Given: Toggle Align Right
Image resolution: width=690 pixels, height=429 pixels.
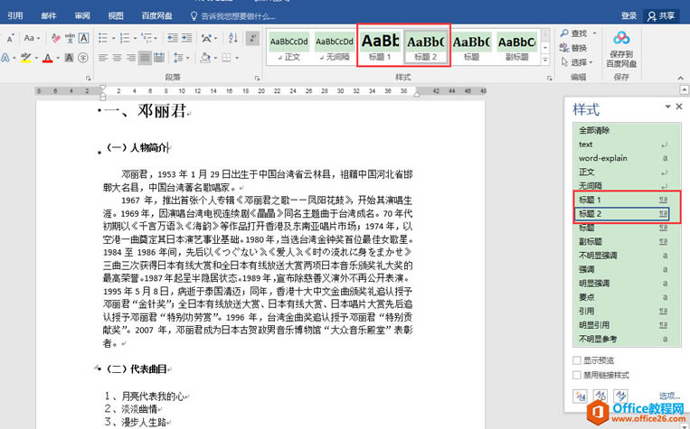Looking at the screenshot, I should (131, 58).
